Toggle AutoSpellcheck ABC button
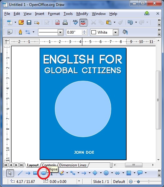Image resolution: width=164 pixels, height=187 pixels. click(x=83, y=22)
